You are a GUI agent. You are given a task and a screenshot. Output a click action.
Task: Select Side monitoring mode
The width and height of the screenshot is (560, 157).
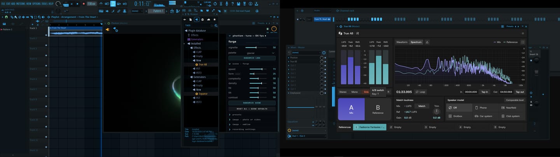tap(366, 92)
